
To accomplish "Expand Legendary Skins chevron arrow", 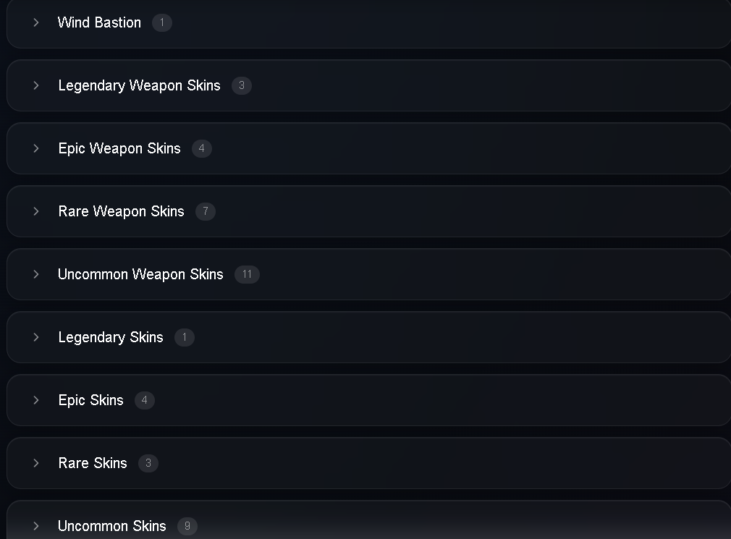I will pos(36,337).
